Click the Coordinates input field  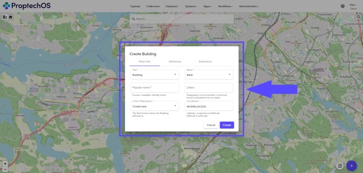[209, 106]
